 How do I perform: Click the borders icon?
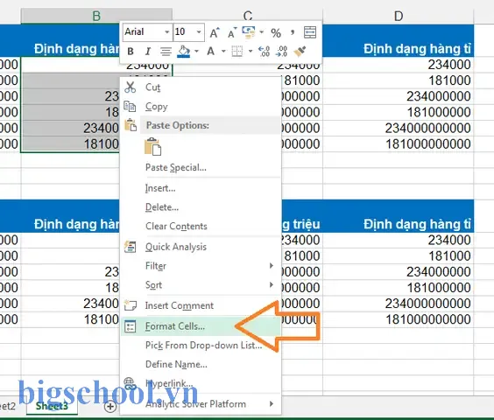pyautogui.click(x=237, y=51)
